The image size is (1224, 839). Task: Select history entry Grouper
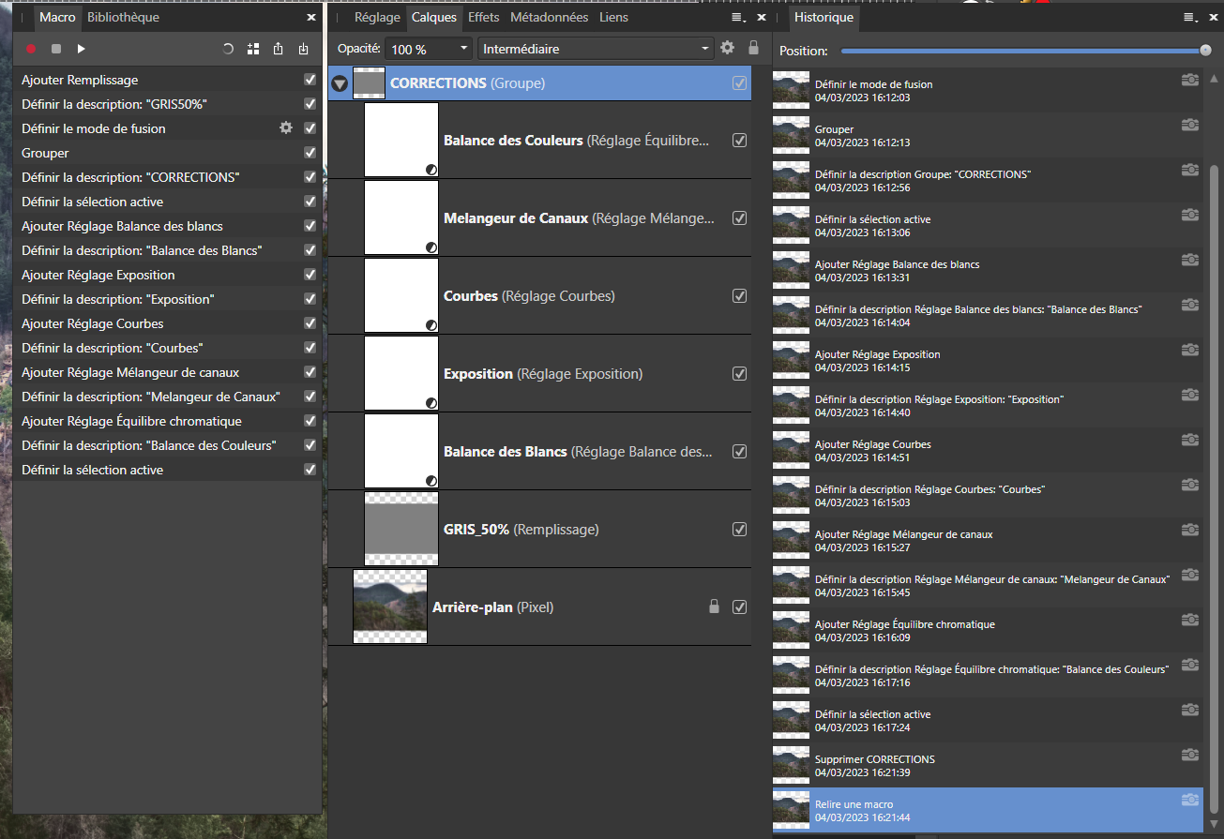pyautogui.click(x=988, y=135)
